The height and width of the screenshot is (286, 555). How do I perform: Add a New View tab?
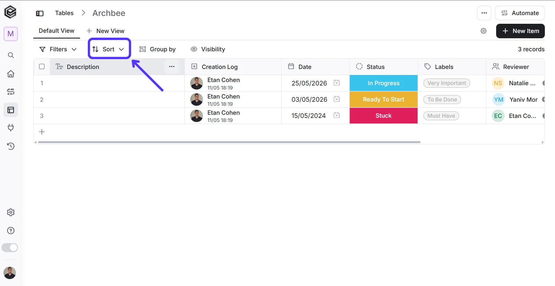[106, 31]
